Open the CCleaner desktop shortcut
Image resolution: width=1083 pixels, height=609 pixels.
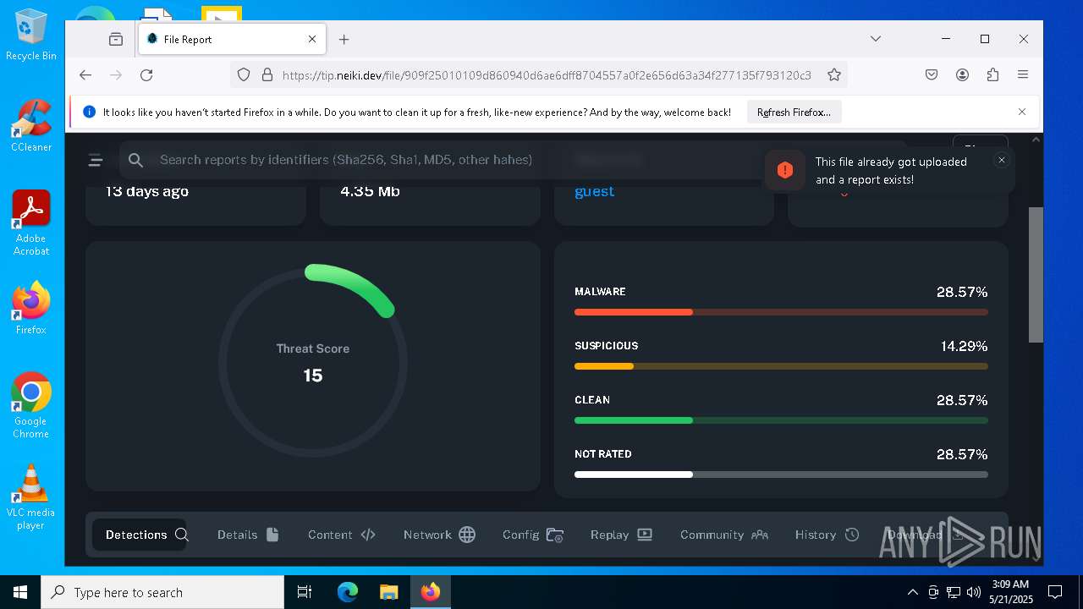[x=31, y=126]
